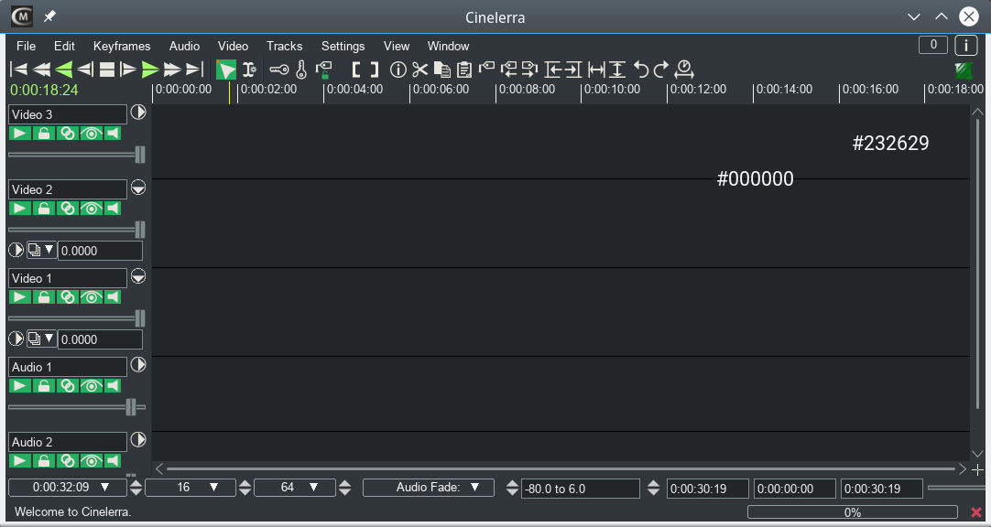Click the Video 3 track name field

tap(68, 114)
